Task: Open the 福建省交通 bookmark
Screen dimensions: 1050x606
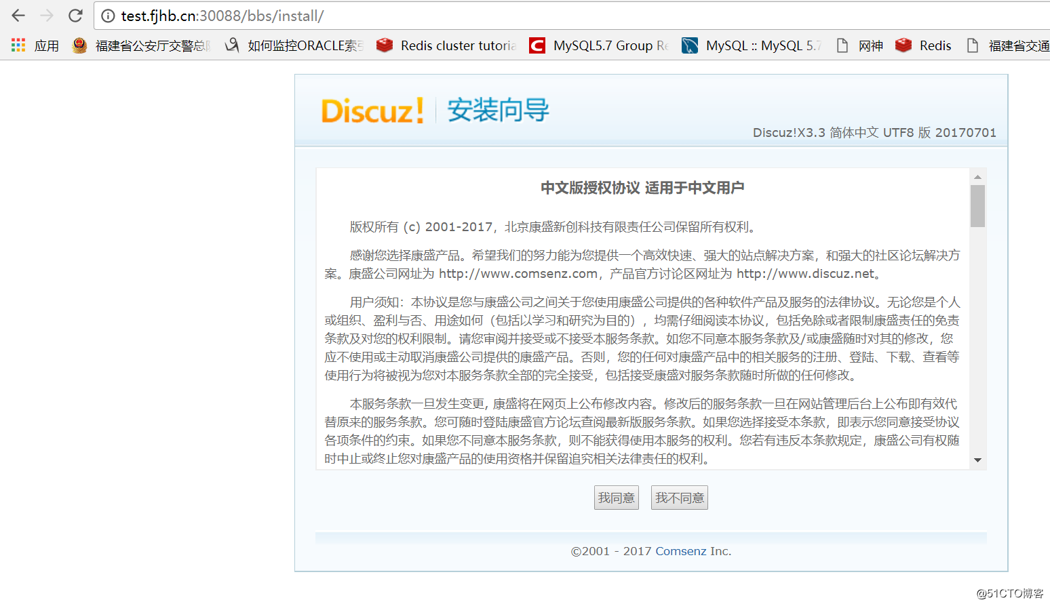Action: click(1007, 45)
